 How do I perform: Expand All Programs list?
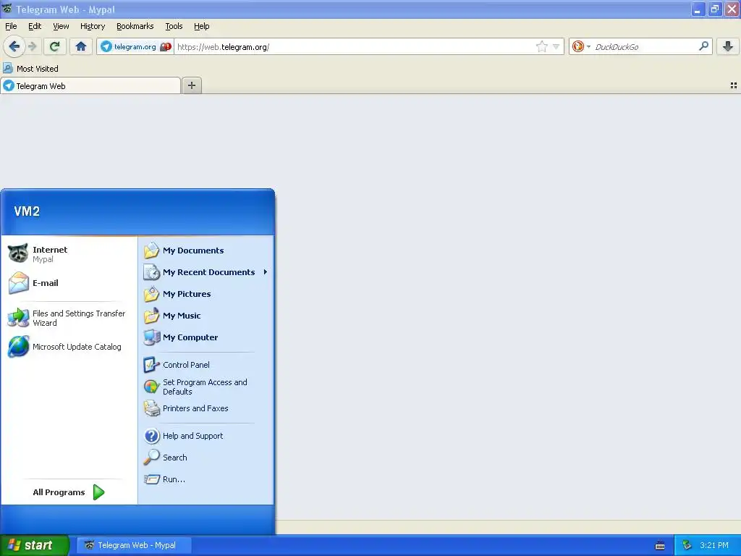[69, 492]
